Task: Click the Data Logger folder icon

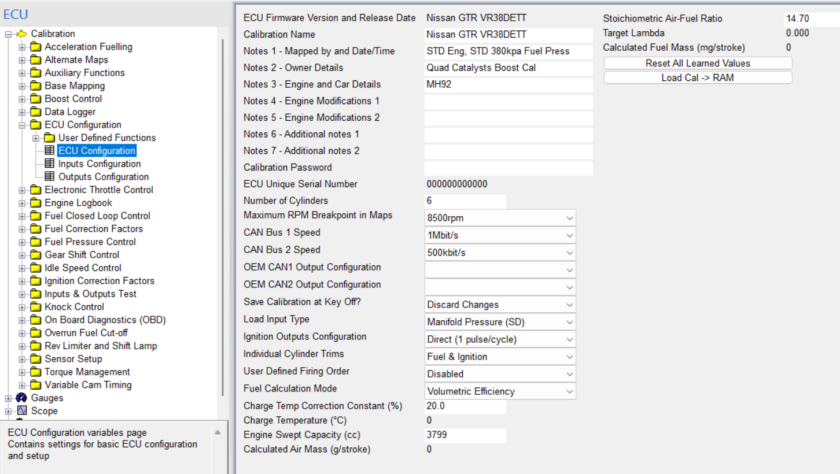Action: pos(36,112)
